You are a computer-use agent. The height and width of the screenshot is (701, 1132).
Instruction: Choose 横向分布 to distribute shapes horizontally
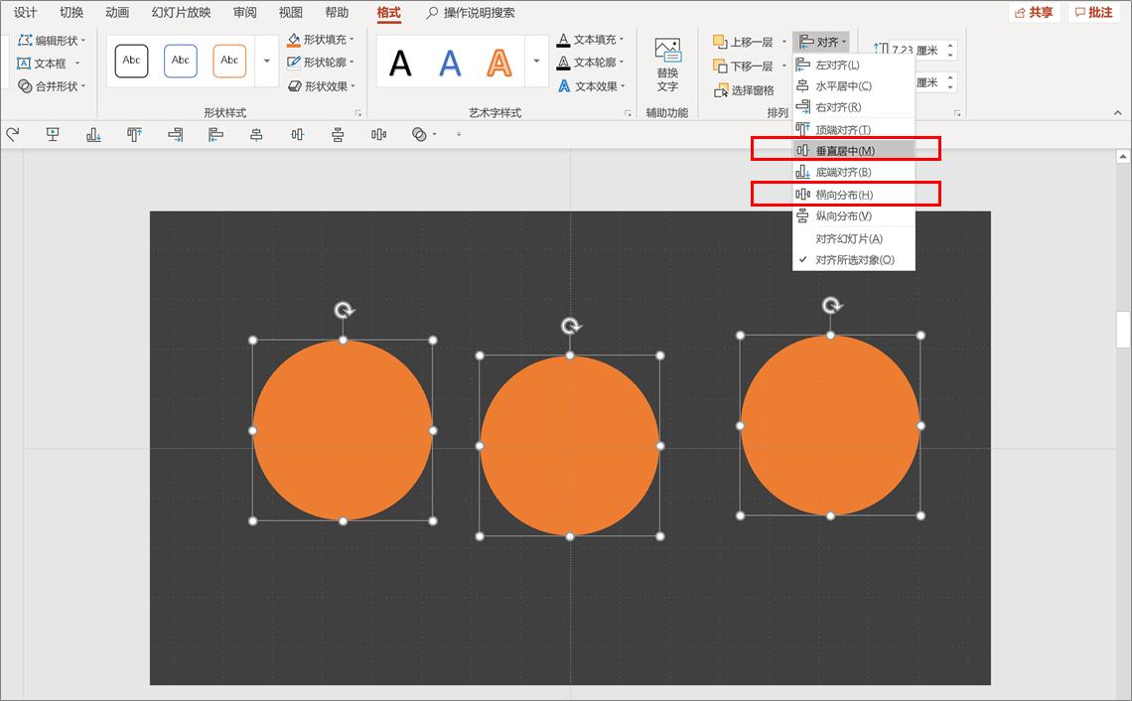[846, 194]
